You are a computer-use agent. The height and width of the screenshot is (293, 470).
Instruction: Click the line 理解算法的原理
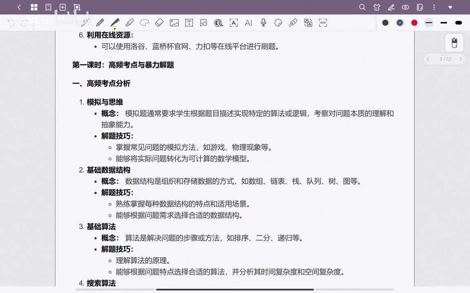click(143, 260)
